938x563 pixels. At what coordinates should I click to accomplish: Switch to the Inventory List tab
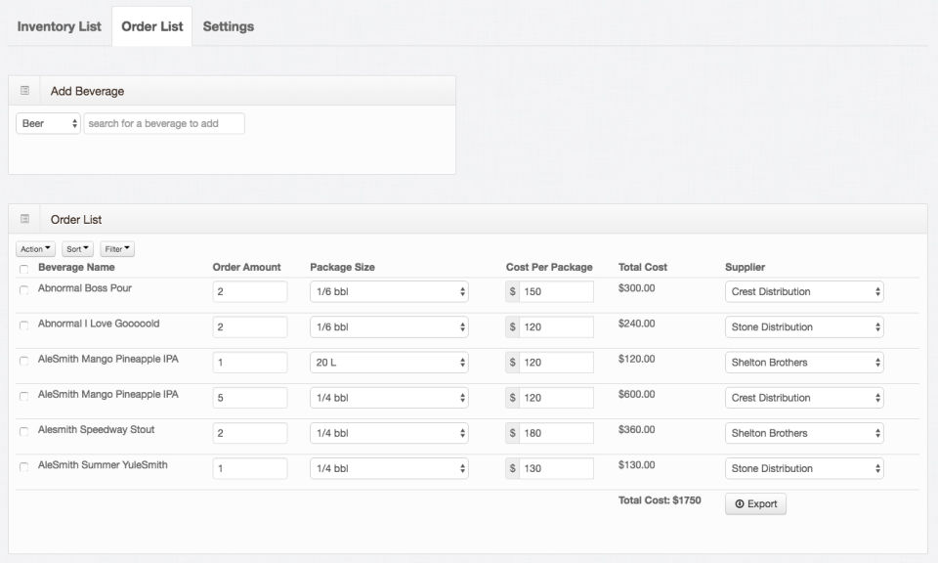pyautogui.click(x=59, y=26)
